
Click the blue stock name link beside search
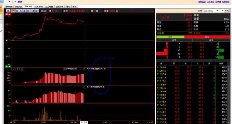(20, 2)
